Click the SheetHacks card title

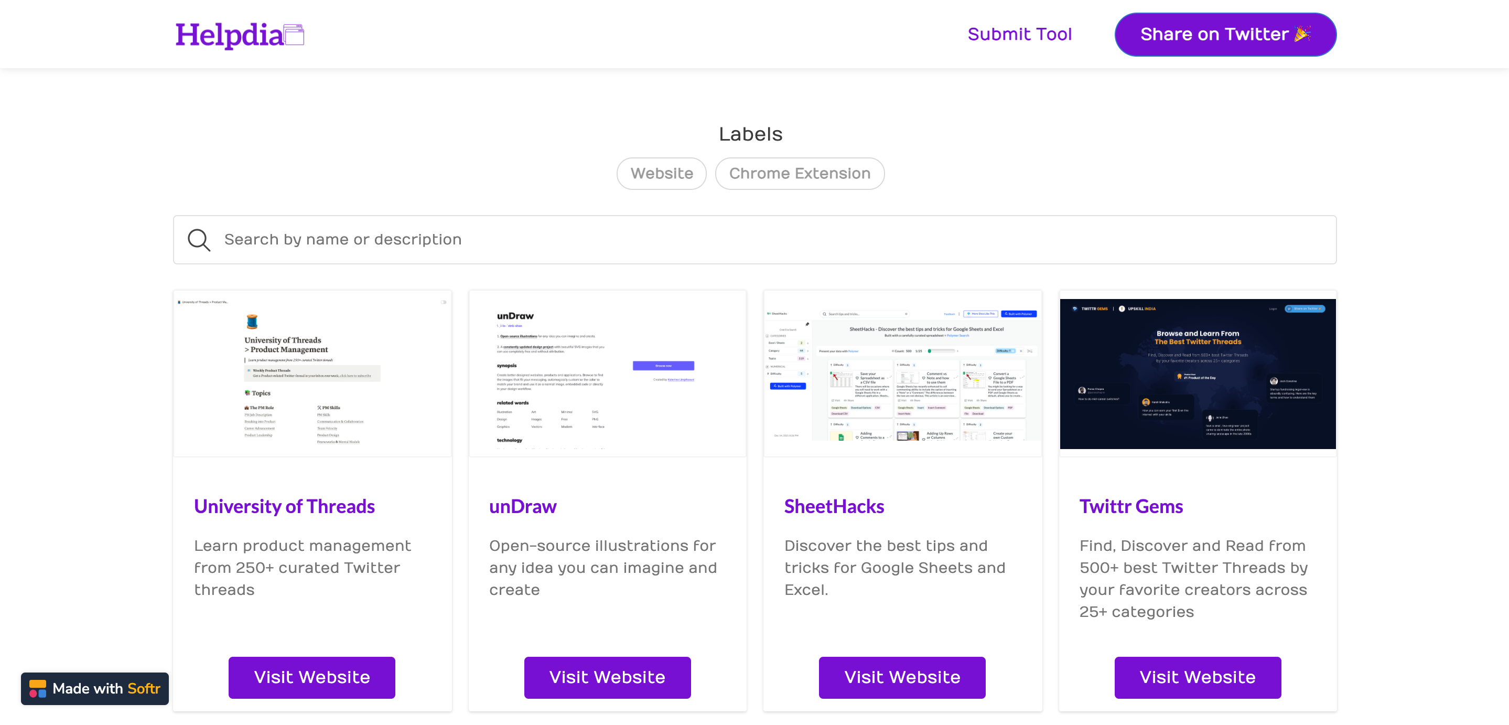coord(834,506)
